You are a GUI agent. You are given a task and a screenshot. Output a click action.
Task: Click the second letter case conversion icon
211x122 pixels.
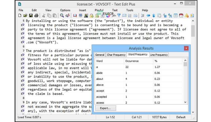coord(170,16)
